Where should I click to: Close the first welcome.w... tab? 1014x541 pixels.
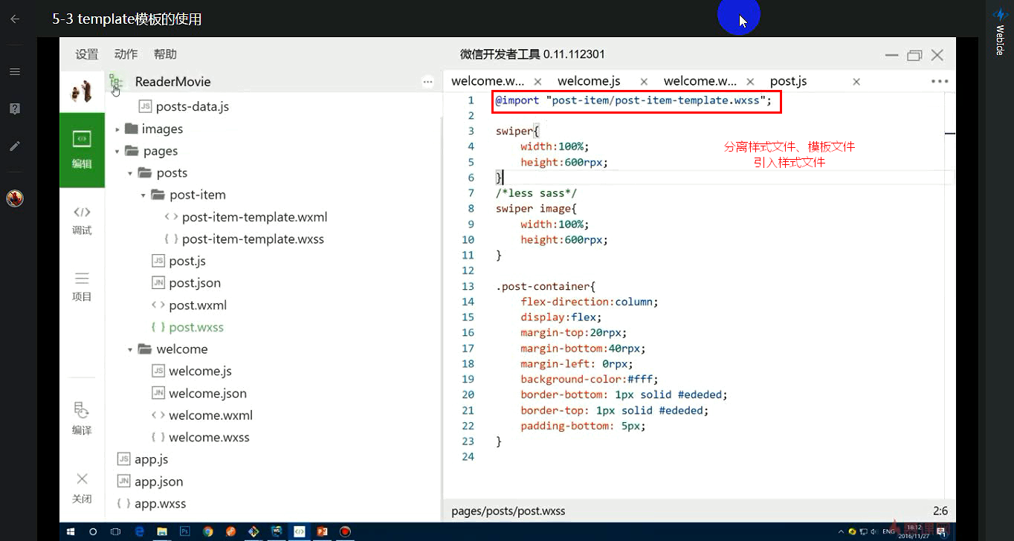coord(537,82)
